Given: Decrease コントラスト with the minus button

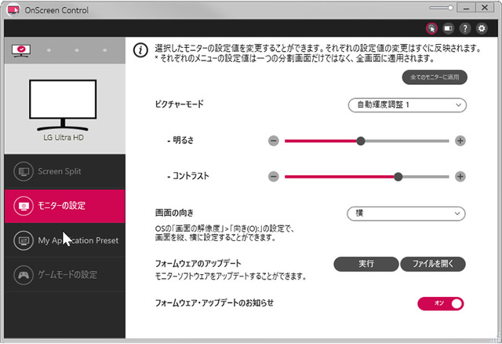Looking at the screenshot, I should (274, 177).
